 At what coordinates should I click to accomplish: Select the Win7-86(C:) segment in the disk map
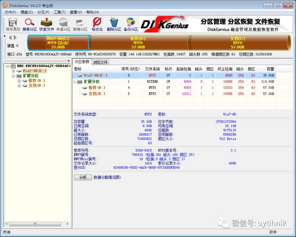(x=58, y=43)
